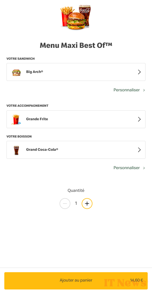
Task: Select the Big Arch sandwich row
Action: [x=76, y=72]
